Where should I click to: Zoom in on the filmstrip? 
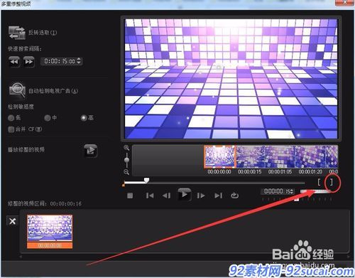pos(126,148)
